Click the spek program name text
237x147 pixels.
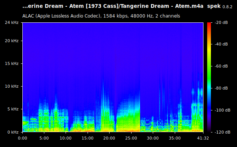(x=214, y=6)
